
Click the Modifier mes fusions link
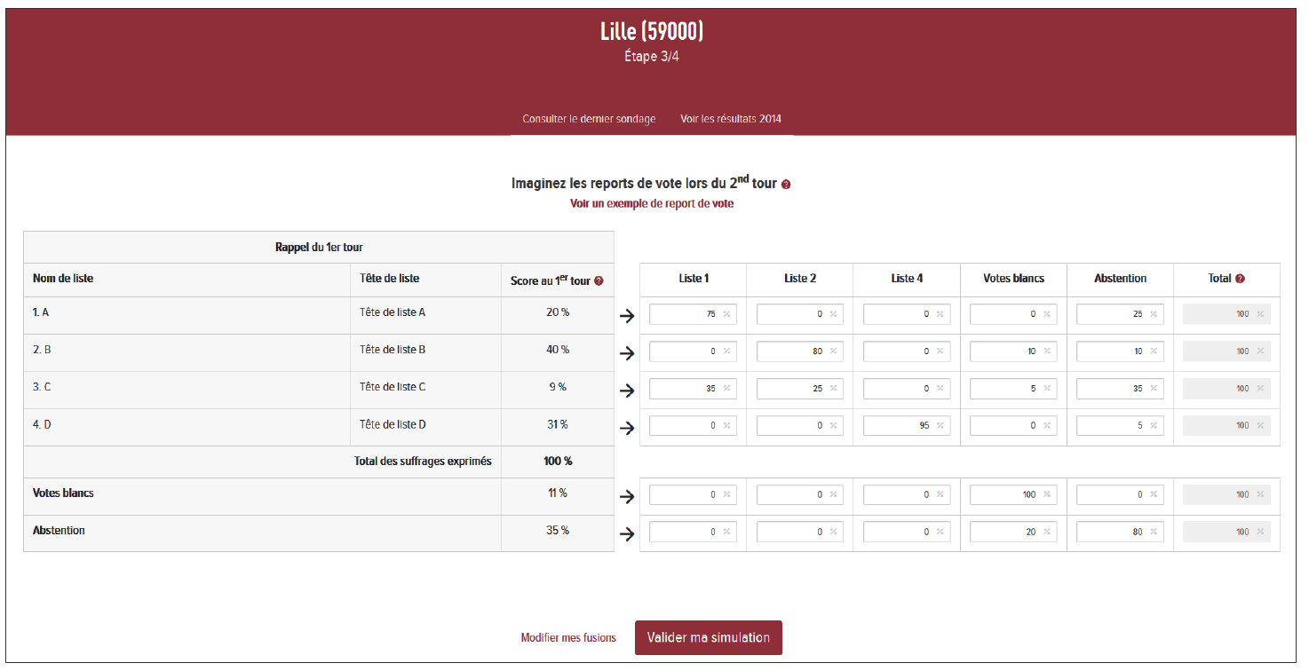coord(568,637)
